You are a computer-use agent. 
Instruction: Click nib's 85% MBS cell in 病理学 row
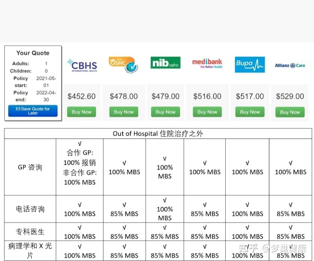pos(165,251)
